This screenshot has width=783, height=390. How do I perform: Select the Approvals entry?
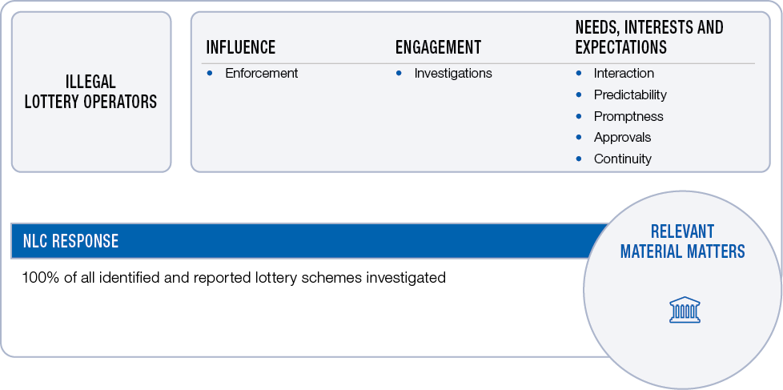622,137
